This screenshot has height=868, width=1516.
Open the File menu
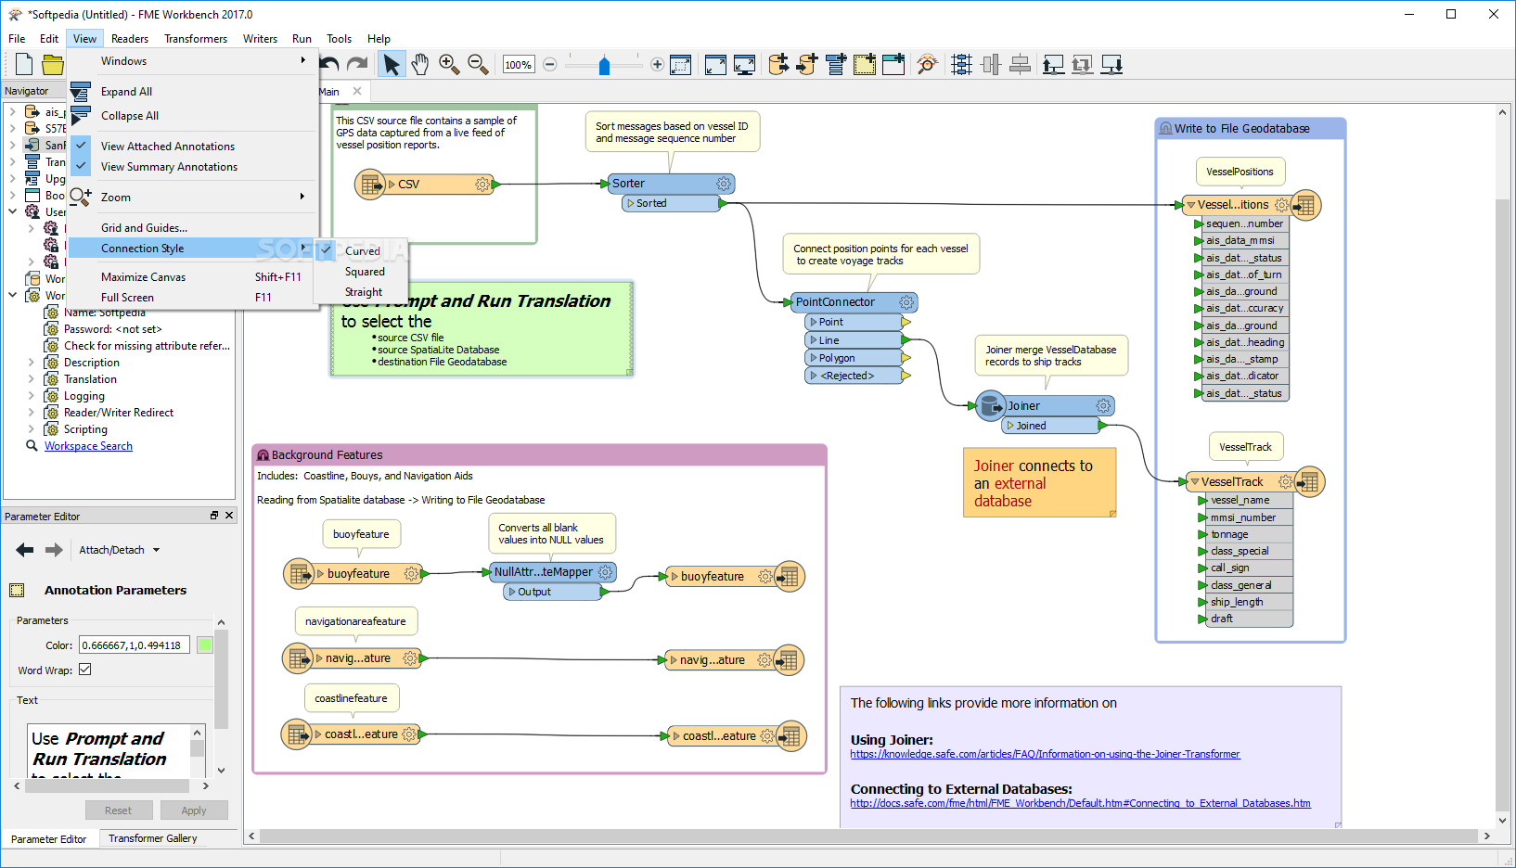(x=17, y=39)
